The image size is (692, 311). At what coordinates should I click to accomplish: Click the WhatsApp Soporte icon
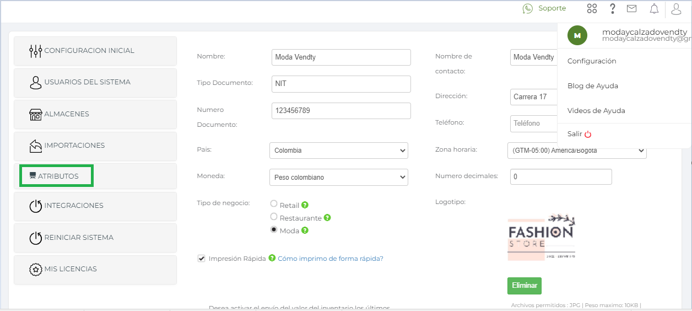[528, 8]
